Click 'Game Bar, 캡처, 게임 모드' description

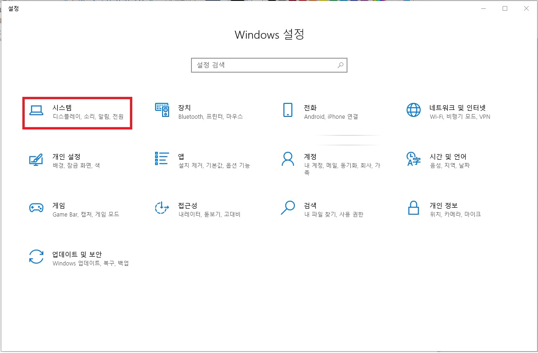point(86,214)
